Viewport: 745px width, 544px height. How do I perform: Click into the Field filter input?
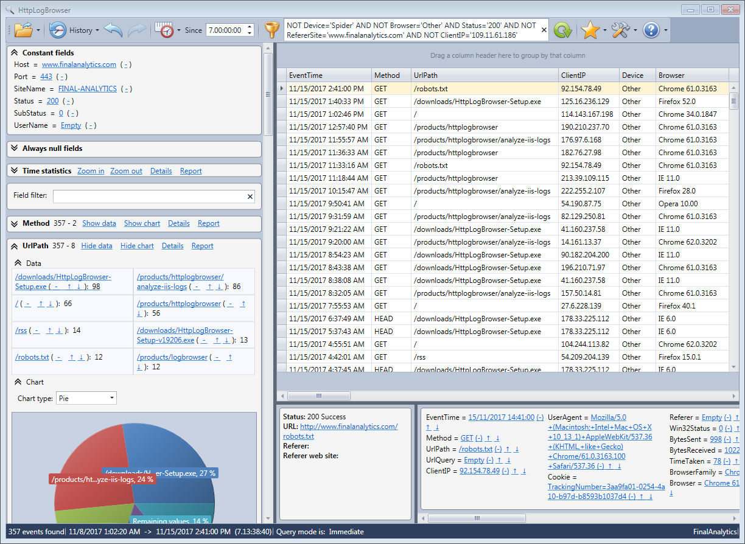[148, 197]
